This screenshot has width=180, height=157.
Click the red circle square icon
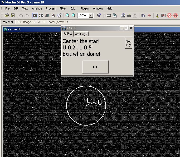point(176,15)
